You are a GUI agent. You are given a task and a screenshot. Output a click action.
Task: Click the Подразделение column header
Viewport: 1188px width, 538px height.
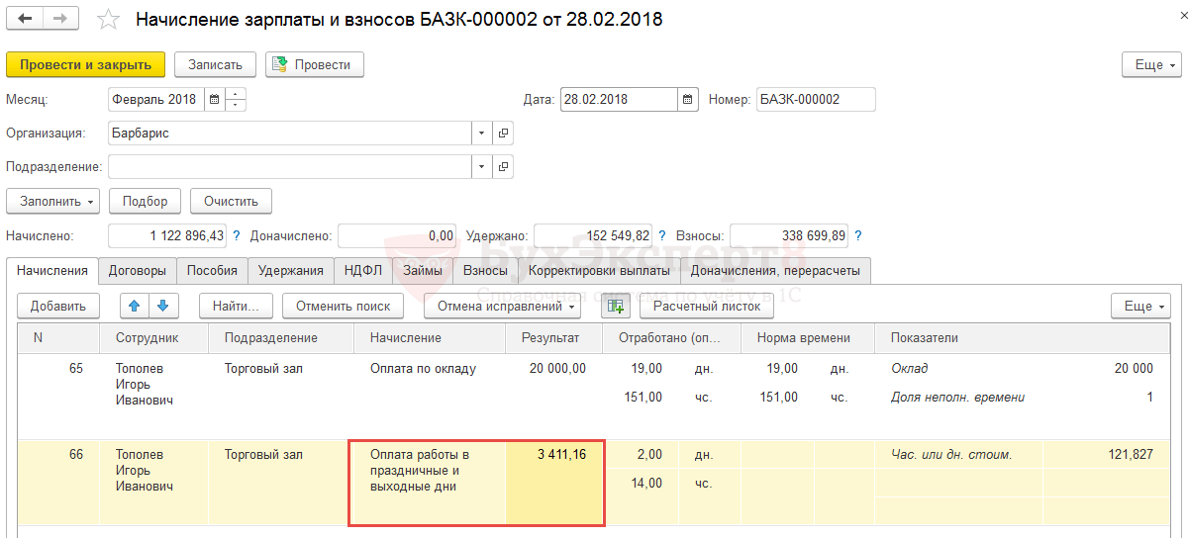[281, 337]
